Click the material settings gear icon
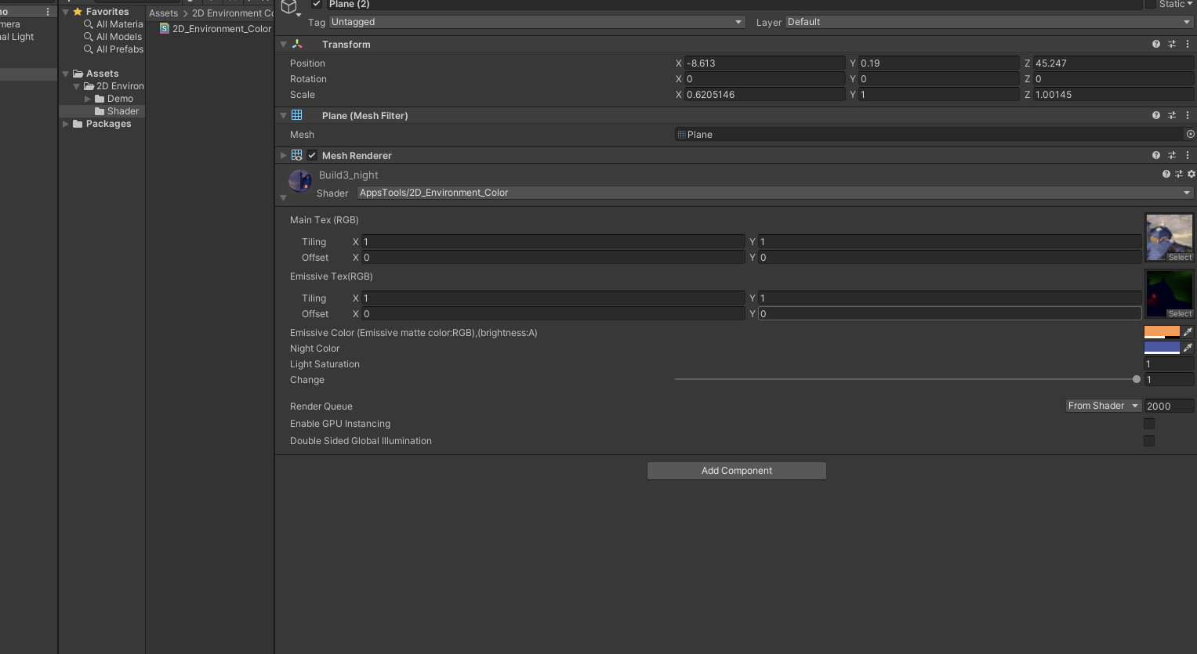1197x654 pixels. point(1192,174)
